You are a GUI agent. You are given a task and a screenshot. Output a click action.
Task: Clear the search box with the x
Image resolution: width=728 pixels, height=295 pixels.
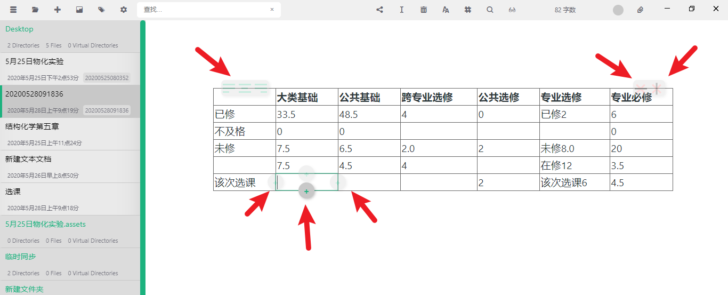272,10
